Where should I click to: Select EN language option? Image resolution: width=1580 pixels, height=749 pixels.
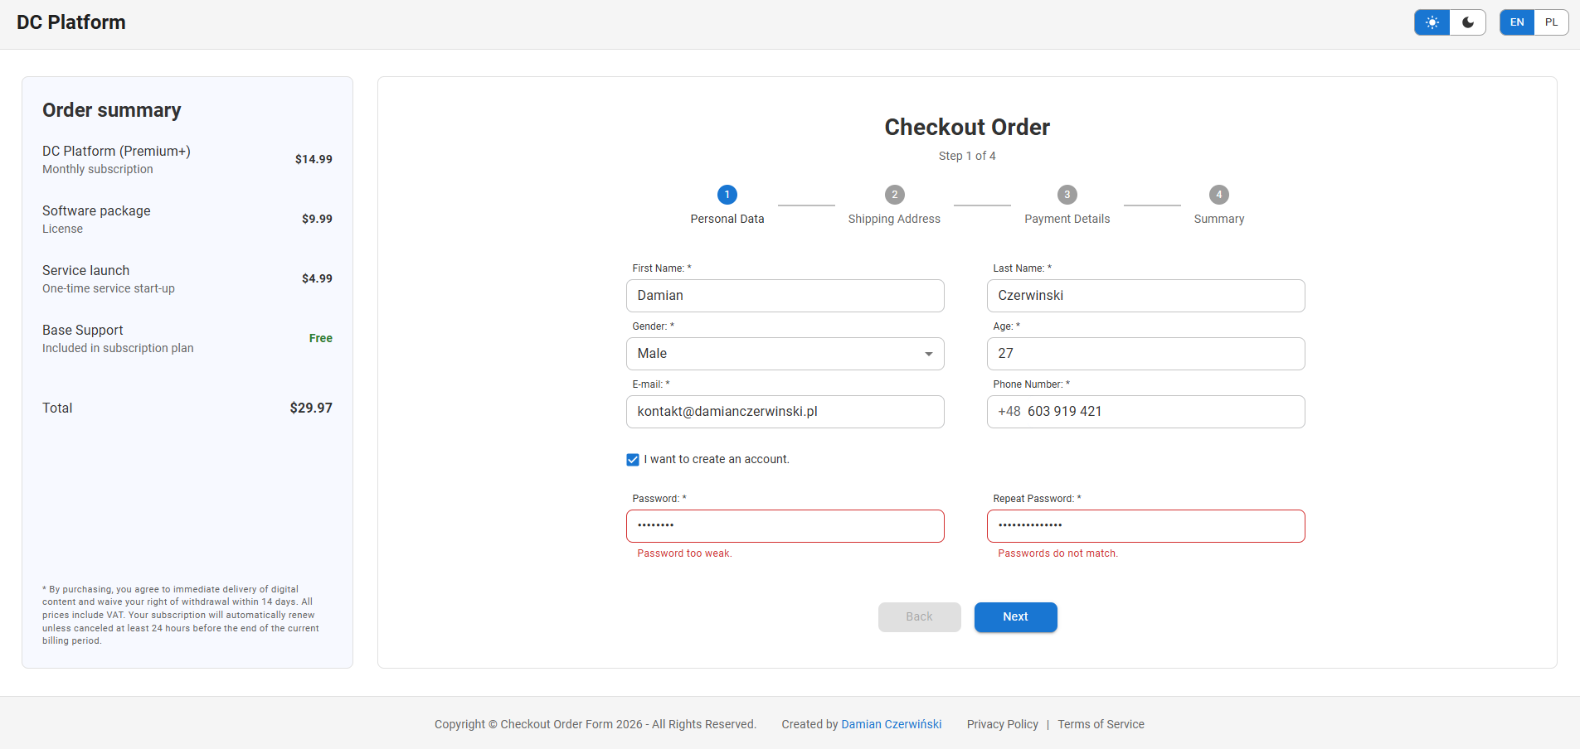[1516, 22]
